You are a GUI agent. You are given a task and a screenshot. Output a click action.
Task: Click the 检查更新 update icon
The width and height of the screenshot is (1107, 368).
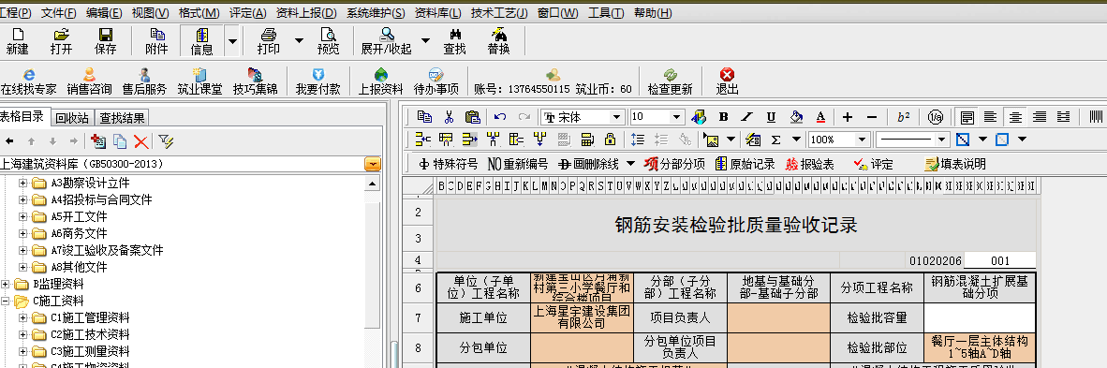coord(670,81)
